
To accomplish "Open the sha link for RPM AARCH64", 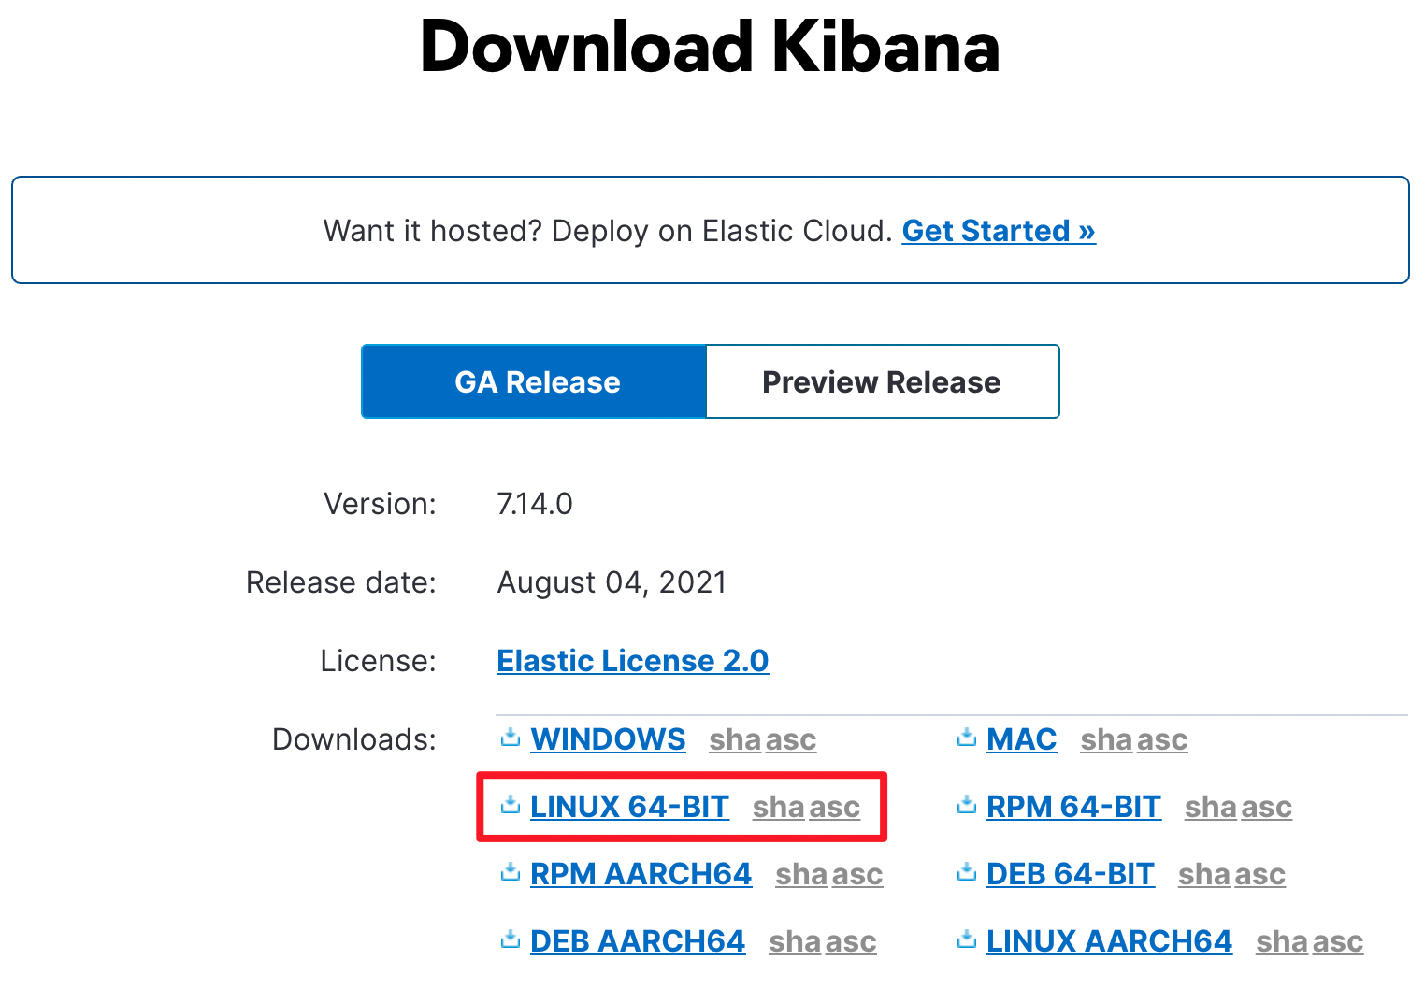I will [800, 875].
